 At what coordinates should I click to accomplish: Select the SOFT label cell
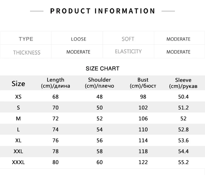[x=128, y=39]
